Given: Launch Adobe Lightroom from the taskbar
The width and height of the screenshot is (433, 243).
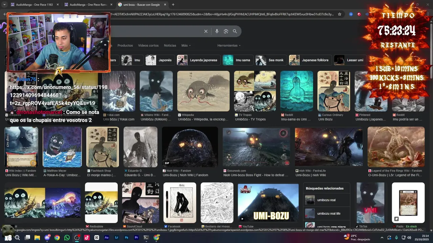Looking at the screenshot, I should (x=117, y=238).
